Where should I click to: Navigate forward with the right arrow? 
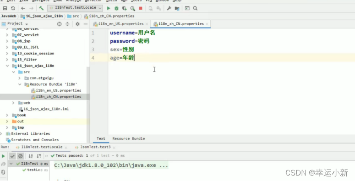pyautogui.click(x=31, y=8)
